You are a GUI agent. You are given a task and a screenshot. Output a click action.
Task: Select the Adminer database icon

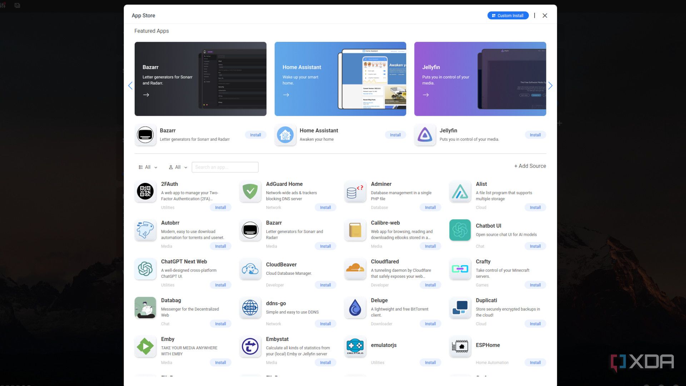pos(355,192)
